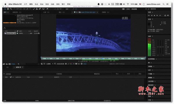Open the workspace dropdown in toolbar
Viewport: 174px width, 104px height.
(x=139, y=9)
